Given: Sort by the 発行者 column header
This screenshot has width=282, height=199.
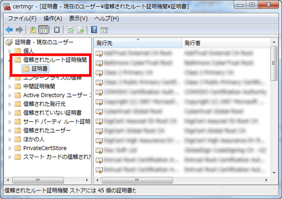Looking at the screenshot, I should tap(226, 43).
